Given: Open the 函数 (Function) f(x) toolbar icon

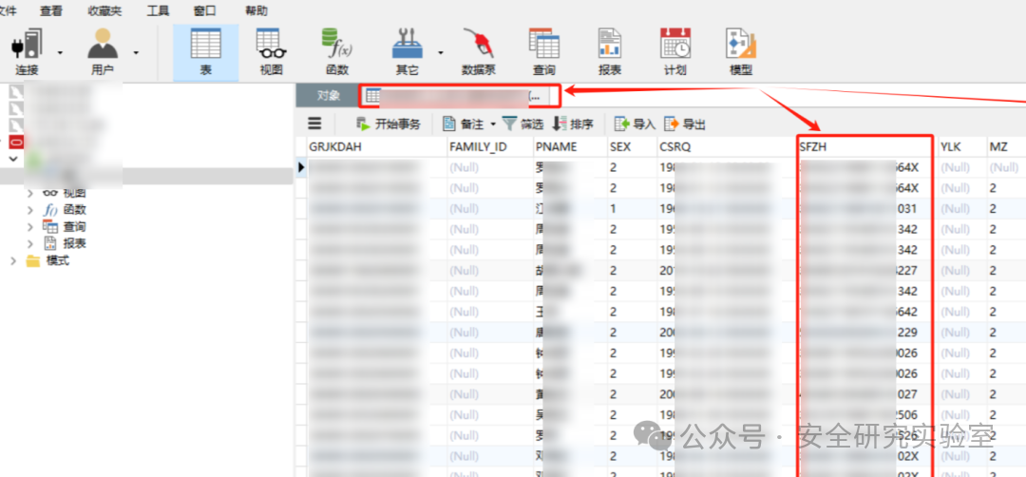Looking at the screenshot, I should [x=337, y=43].
